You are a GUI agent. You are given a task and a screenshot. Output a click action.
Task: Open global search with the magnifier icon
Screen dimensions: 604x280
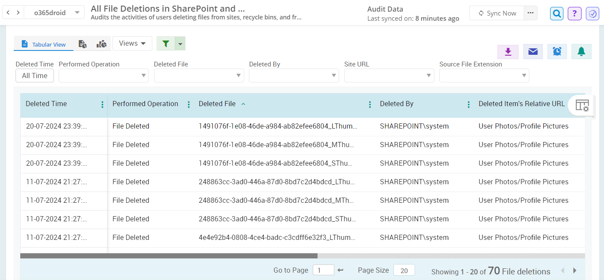tap(557, 13)
